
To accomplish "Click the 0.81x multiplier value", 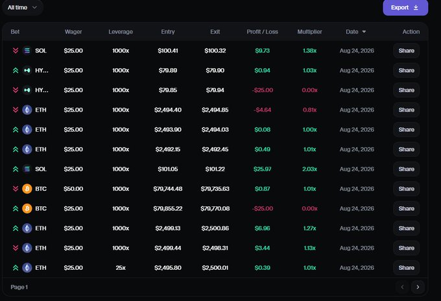I will [x=309, y=110].
